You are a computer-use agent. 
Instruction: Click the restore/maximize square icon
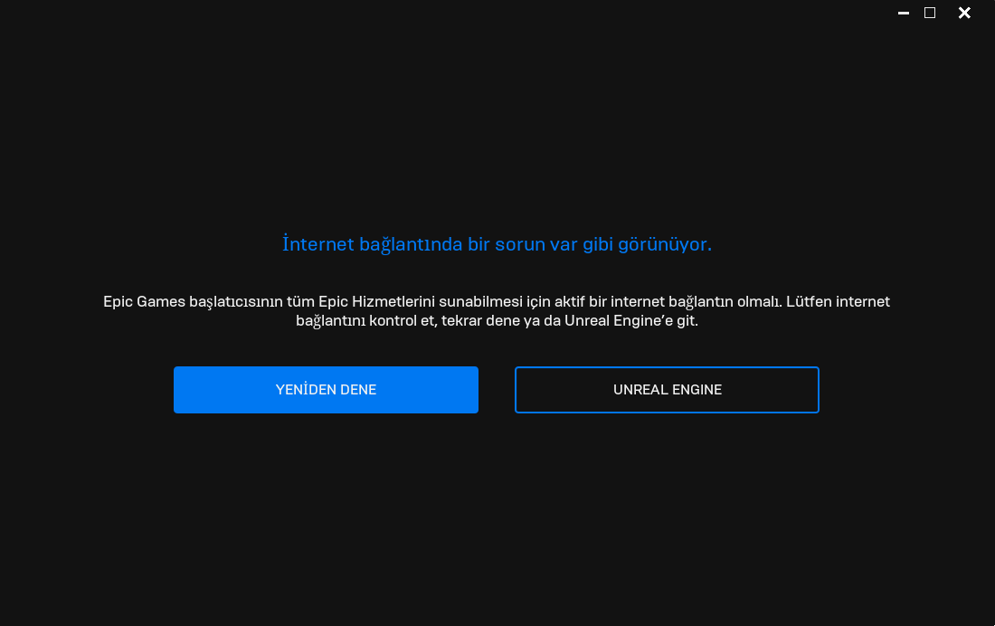930,13
